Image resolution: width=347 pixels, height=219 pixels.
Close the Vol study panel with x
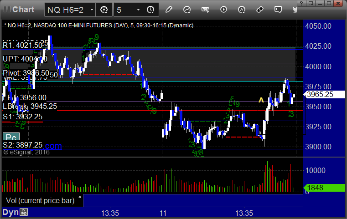pos(80,197)
